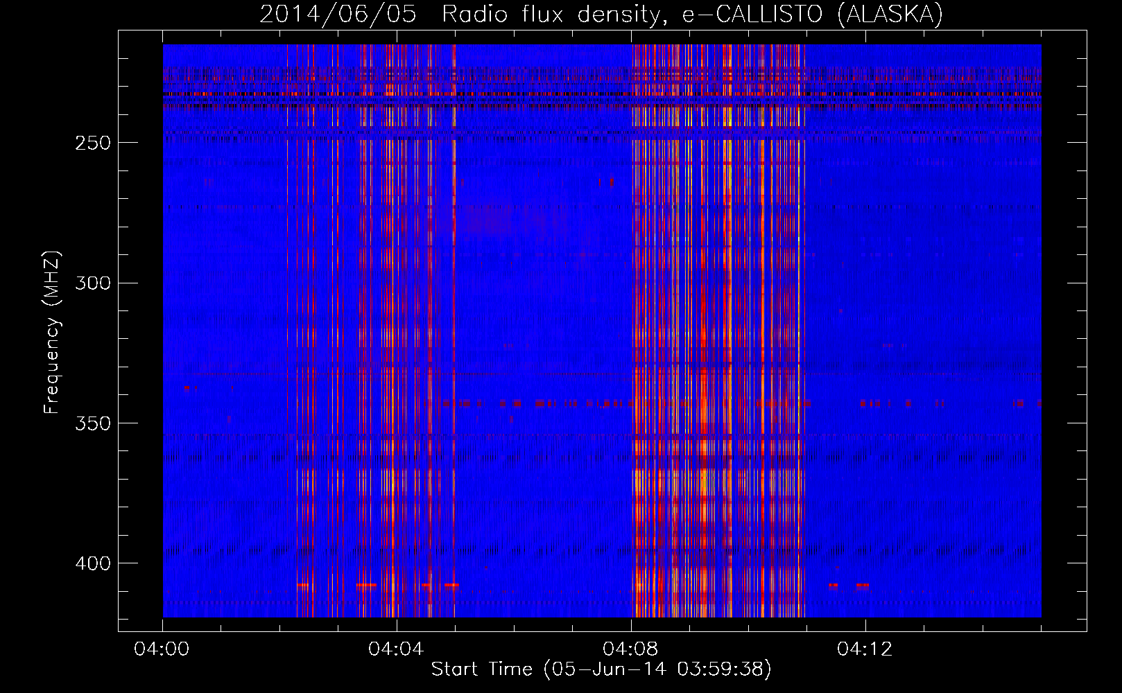Click the 250 frequency tick label
Viewport: 1122px width, 693px height.
coord(93,143)
